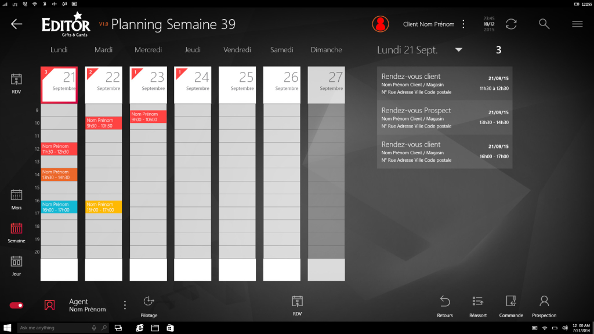Open the Agent three-dot options menu
This screenshot has width=594, height=334.
(125, 305)
